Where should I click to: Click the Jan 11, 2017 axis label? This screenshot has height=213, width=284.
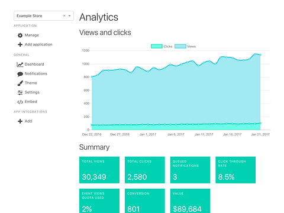tap(204, 134)
